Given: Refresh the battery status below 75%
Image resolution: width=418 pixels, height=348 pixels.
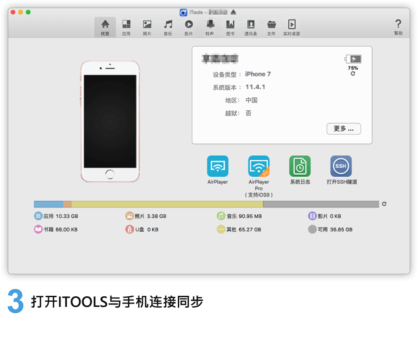Looking at the screenshot, I should click(x=352, y=74).
